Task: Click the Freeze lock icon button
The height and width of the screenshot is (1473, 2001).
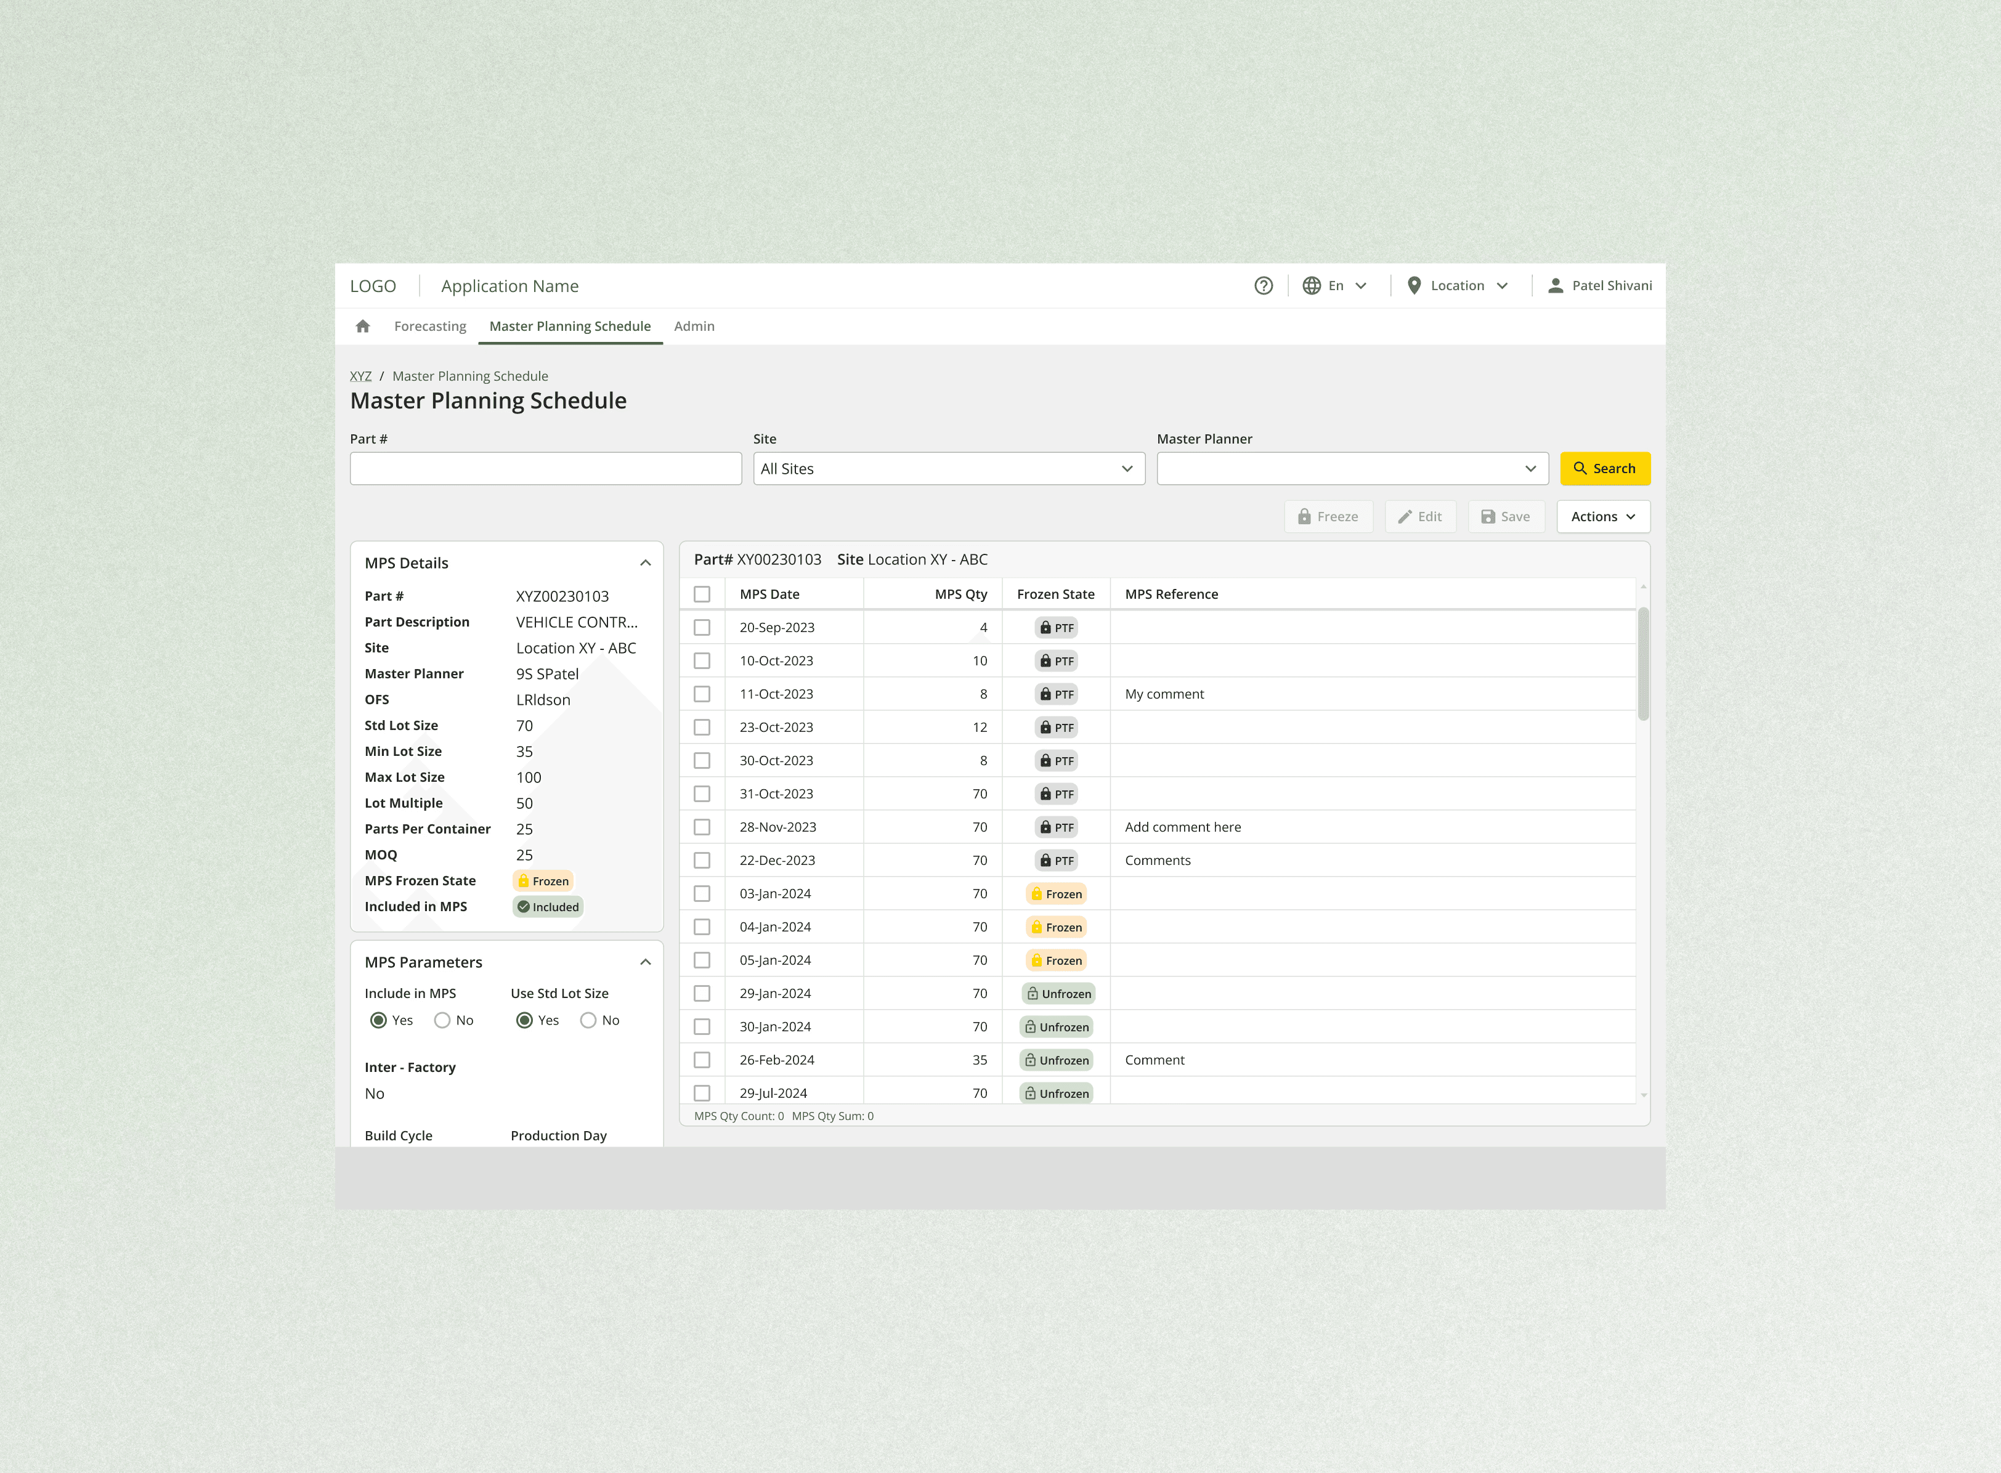Action: coord(1328,516)
